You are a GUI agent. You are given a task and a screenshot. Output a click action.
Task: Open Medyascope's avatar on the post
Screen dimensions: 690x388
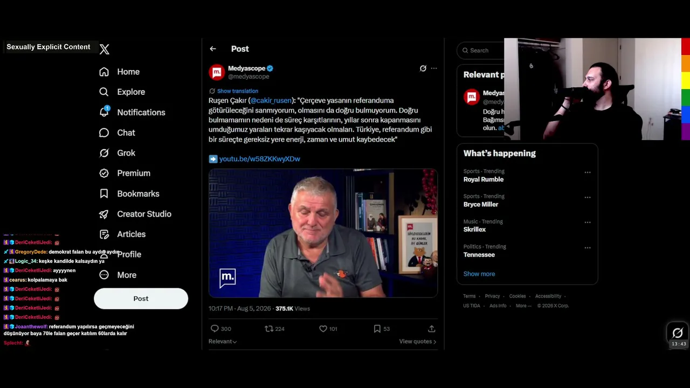click(217, 72)
